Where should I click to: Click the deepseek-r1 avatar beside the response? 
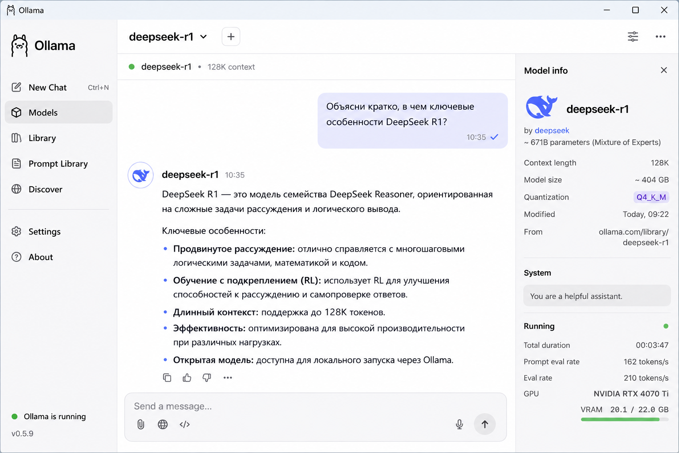pos(141,175)
